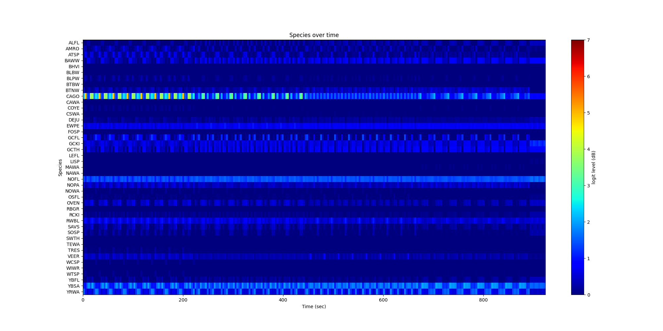Click the 800 tick on the time axis
Image resolution: width=663 pixels, height=331 pixels.
pyautogui.click(x=483, y=300)
